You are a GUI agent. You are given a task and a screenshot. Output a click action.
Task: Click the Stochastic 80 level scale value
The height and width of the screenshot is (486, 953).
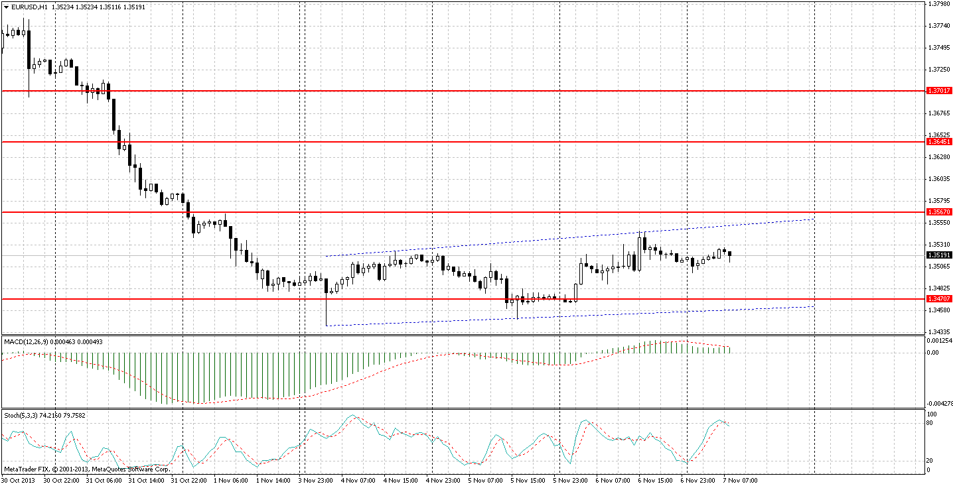tap(931, 423)
